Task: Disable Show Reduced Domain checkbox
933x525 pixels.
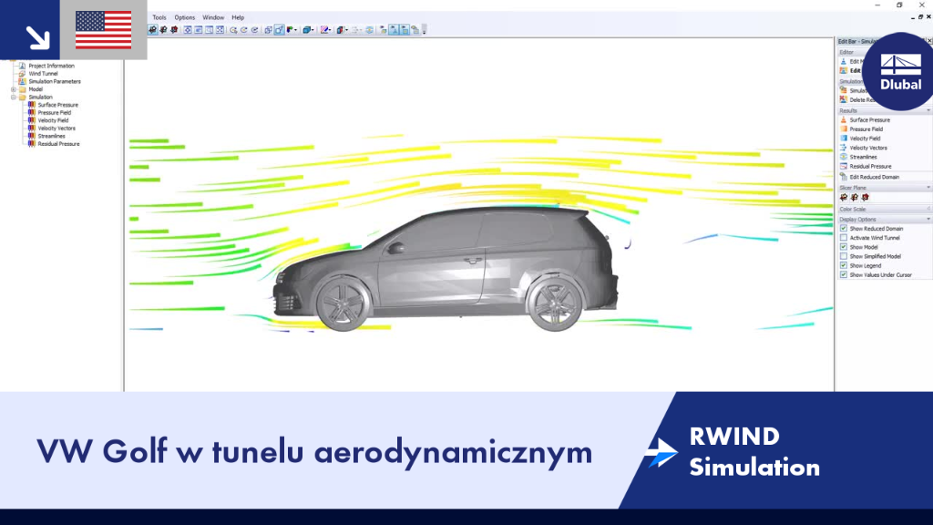Action: (843, 229)
